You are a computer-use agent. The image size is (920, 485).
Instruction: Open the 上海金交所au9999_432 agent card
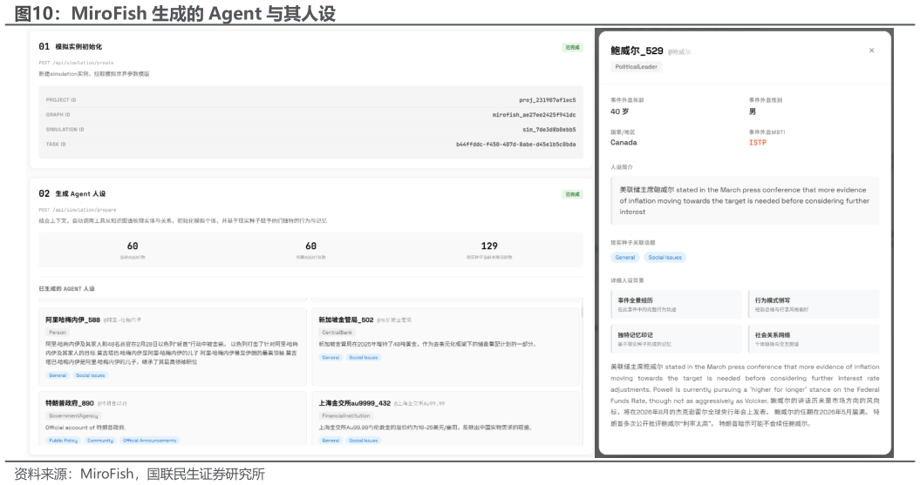click(446, 419)
